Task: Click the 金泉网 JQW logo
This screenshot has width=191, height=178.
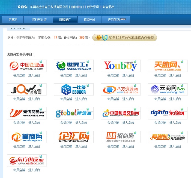Action: (x=26, y=90)
